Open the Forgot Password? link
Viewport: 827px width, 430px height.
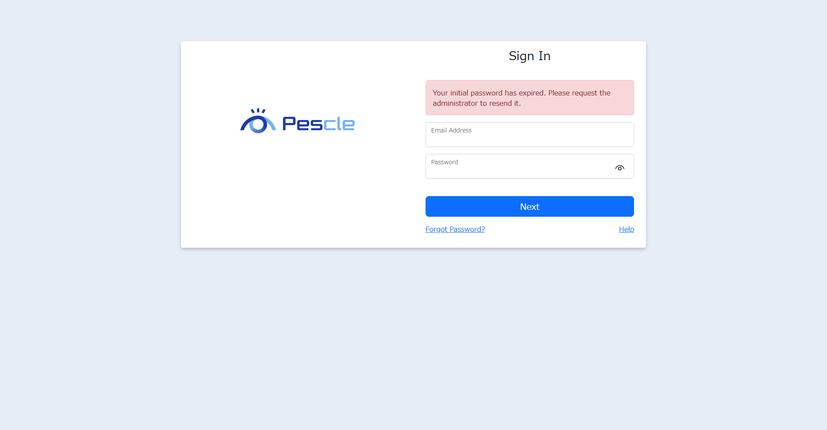(x=455, y=229)
